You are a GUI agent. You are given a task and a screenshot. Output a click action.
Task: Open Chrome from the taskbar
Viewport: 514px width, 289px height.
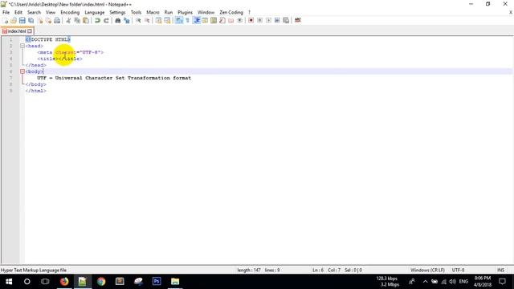click(101, 282)
